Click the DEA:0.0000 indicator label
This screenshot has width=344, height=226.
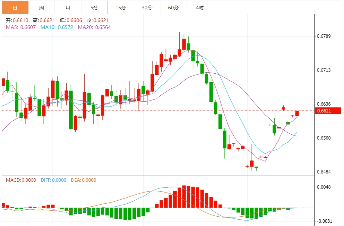point(84,180)
